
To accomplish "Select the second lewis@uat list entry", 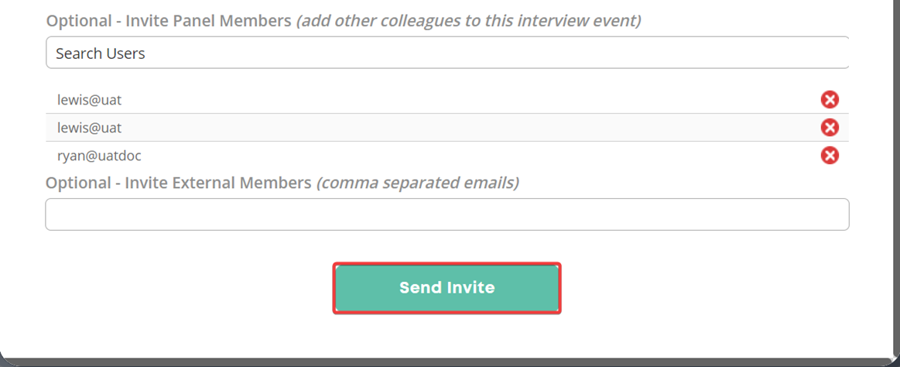I will click(x=90, y=128).
